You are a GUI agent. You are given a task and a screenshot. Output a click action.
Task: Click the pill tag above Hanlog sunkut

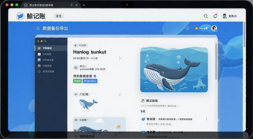click(80, 45)
